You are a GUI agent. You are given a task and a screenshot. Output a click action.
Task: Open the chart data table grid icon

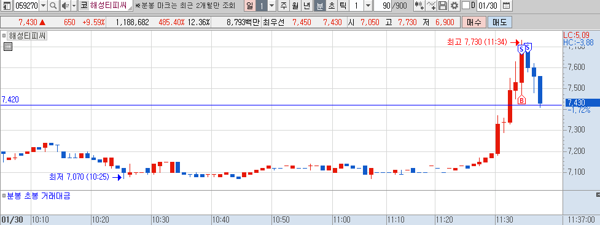[8, 47]
